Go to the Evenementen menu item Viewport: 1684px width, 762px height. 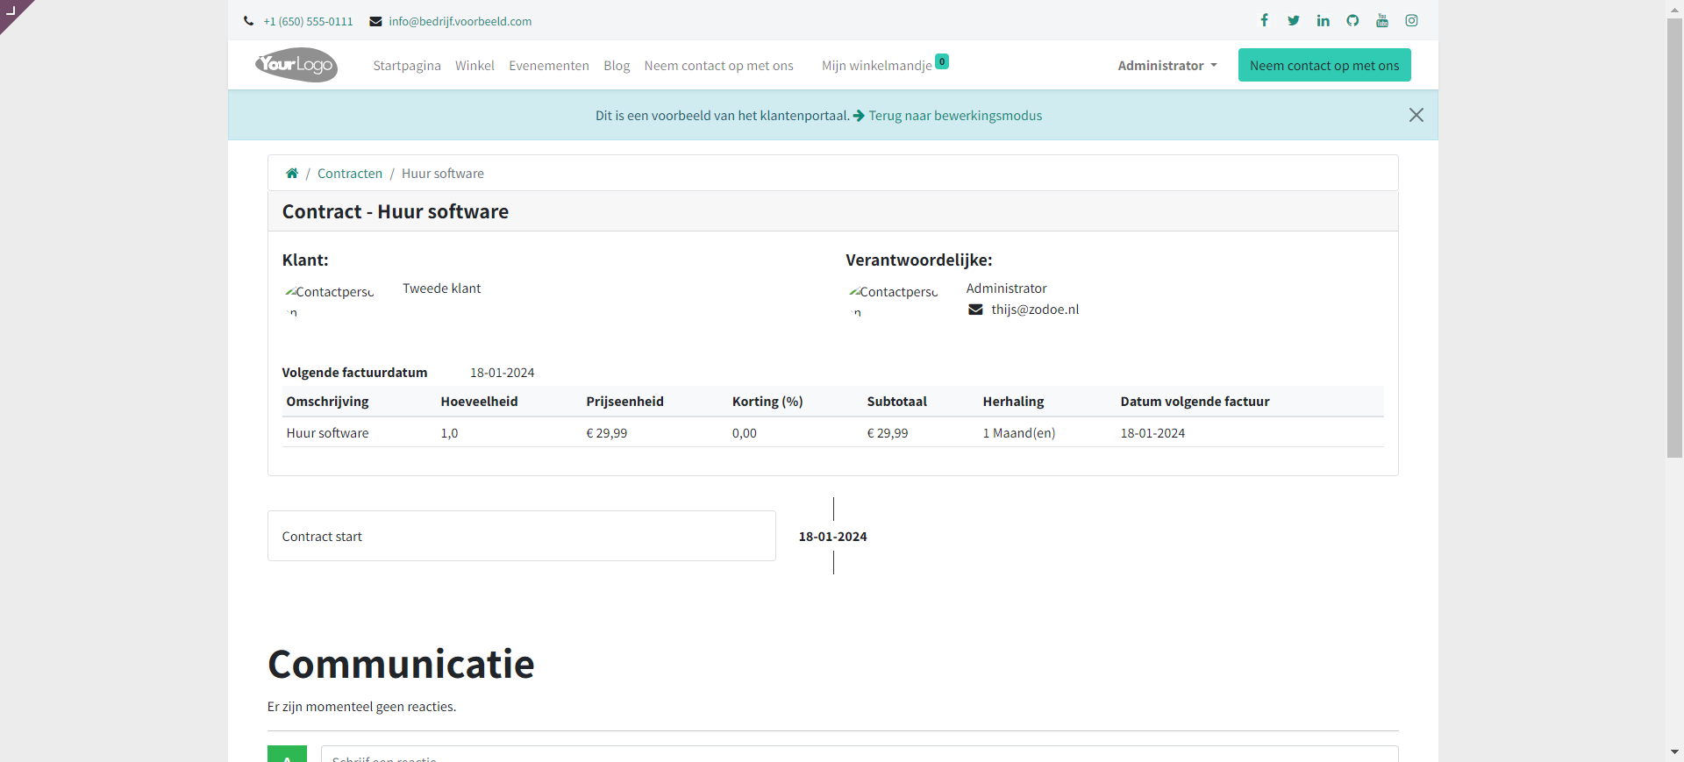548,66
